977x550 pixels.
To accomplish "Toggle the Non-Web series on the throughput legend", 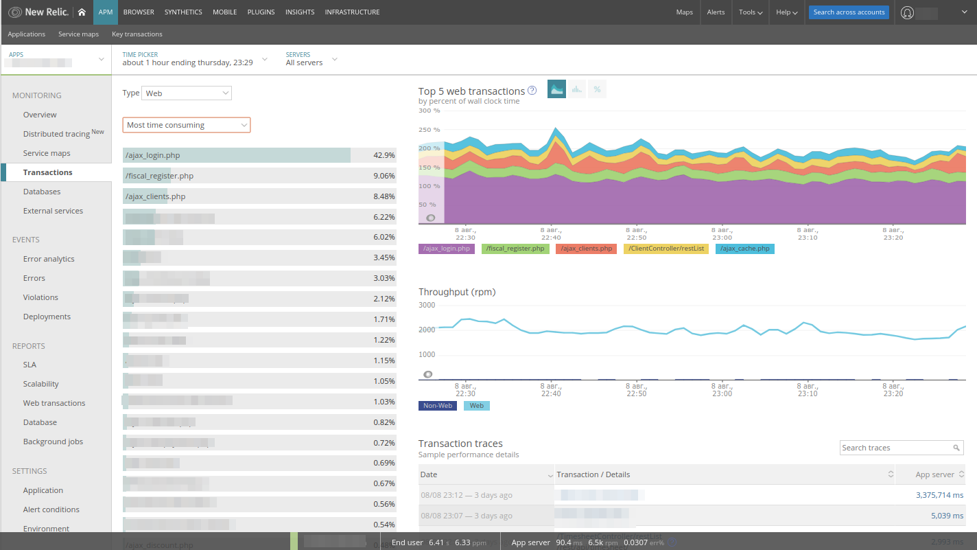I will (437, 405).
